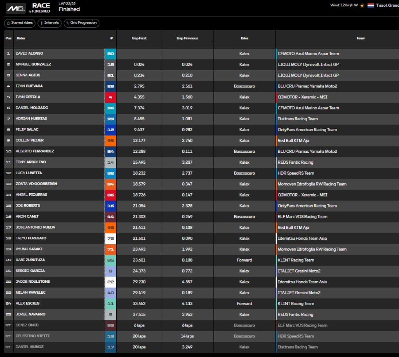Select rider XABI ZURUTUZA
The image size is (399, 357).
pyautogui.click(x=30, y=260)
